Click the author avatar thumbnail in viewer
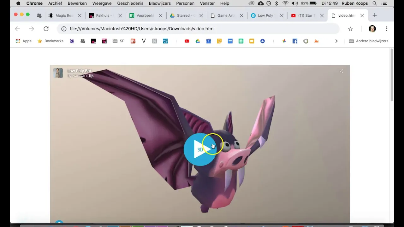Viewport: 404px width, 227px height. tap(58, 73)
